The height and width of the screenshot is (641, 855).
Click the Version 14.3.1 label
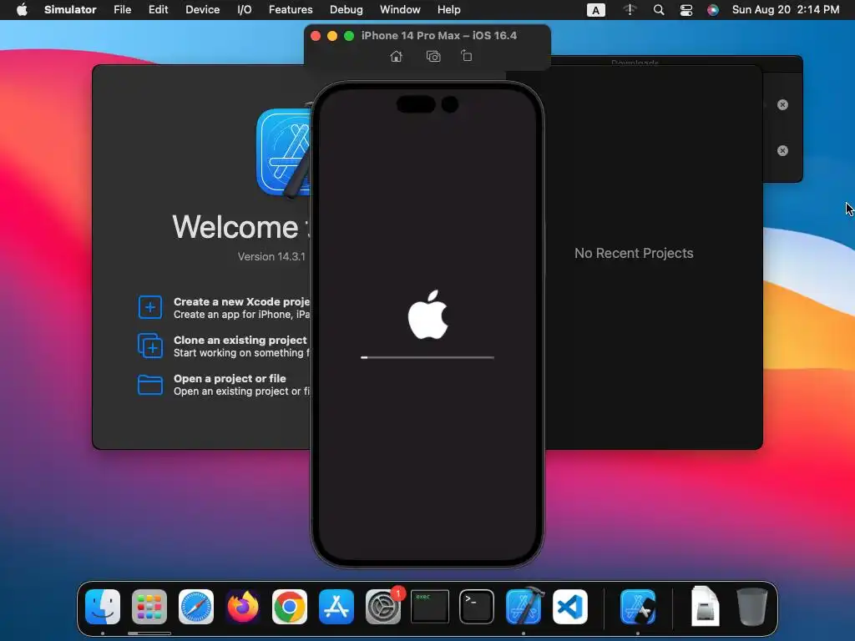(x=271, y=256)
